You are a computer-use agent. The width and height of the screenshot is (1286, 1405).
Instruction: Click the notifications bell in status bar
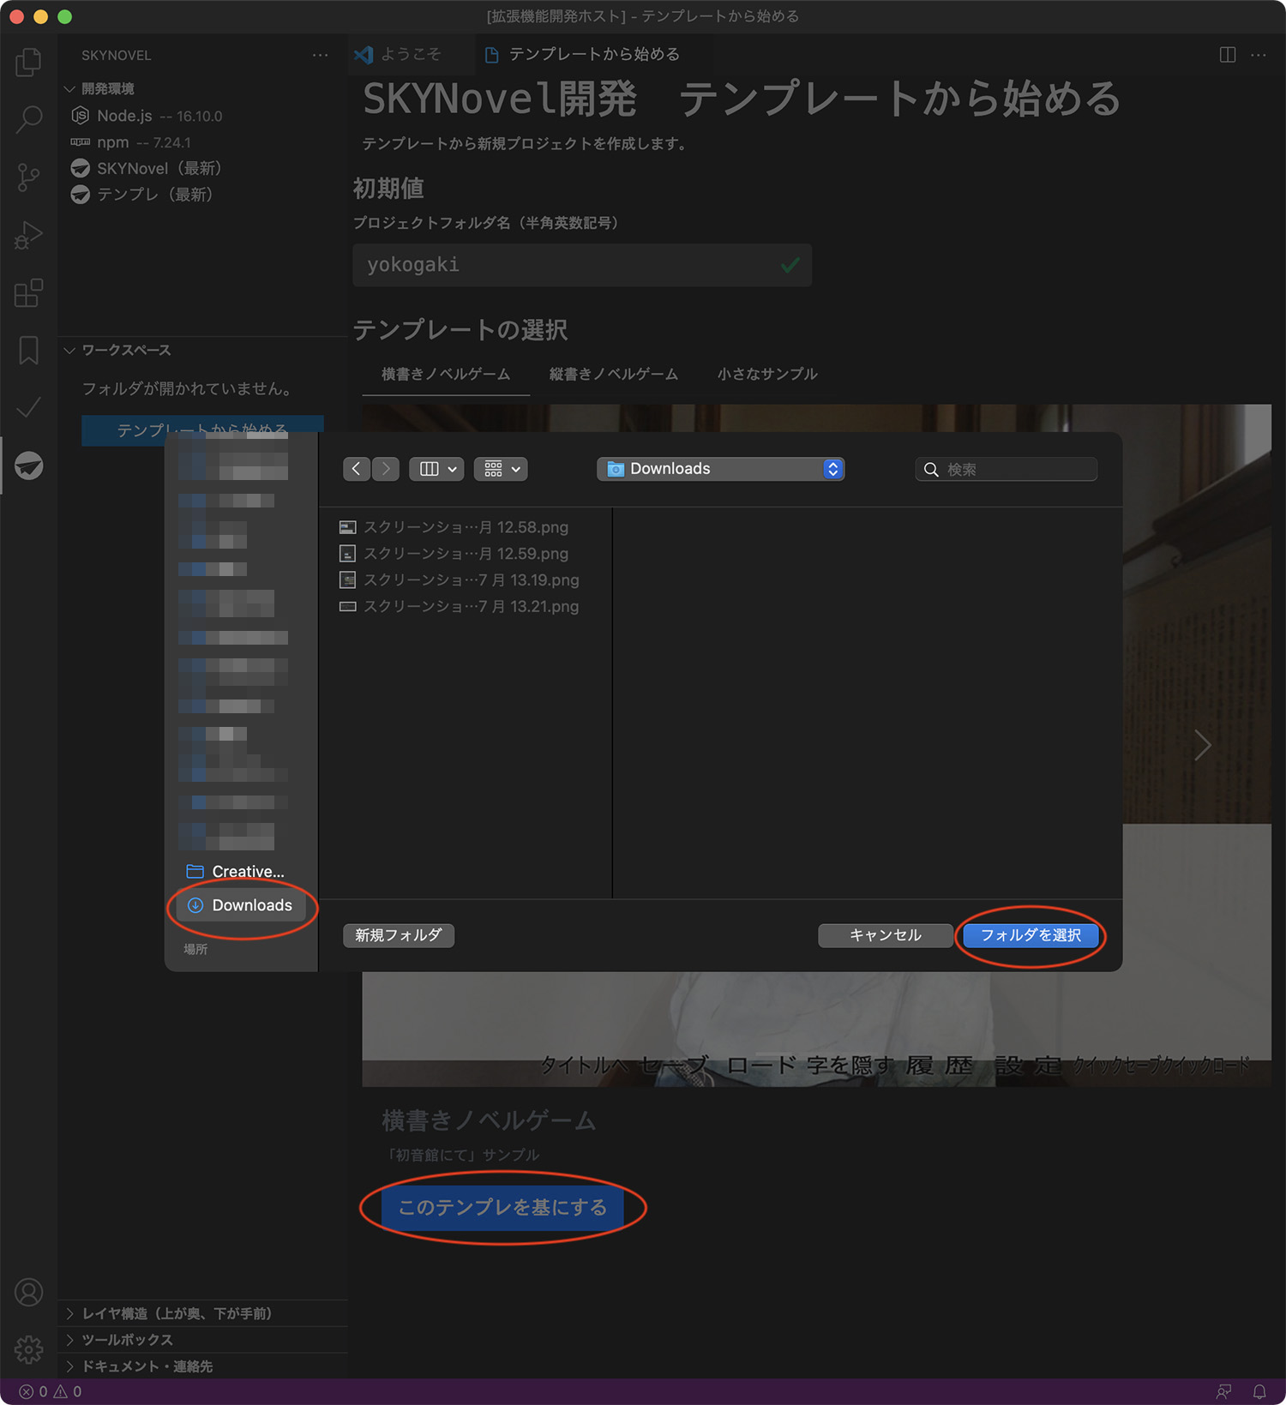[1259, 1391]
